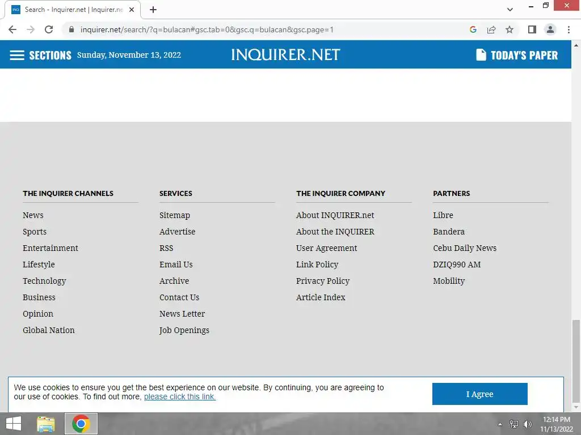Open the Technology channel link
The width and height of the screenshot is (581, 435).
[44, 281]
